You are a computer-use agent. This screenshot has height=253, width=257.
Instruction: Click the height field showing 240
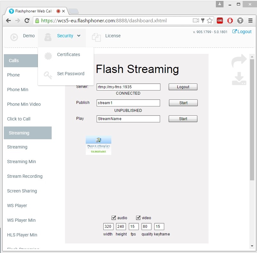121,227
